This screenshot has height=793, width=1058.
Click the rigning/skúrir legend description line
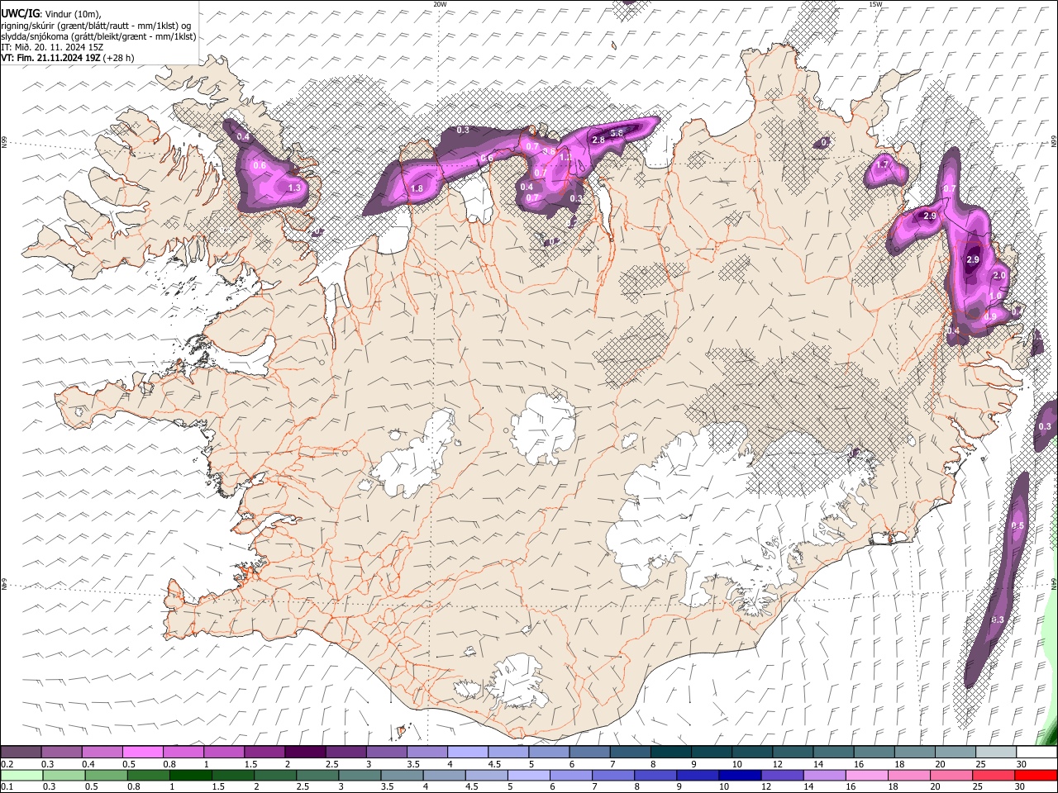[96, 26]
